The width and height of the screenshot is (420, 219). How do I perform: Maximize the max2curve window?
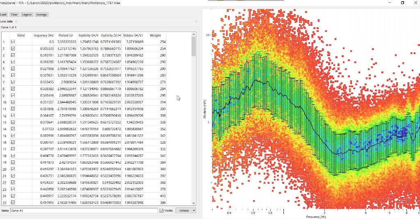pos(402,3)
